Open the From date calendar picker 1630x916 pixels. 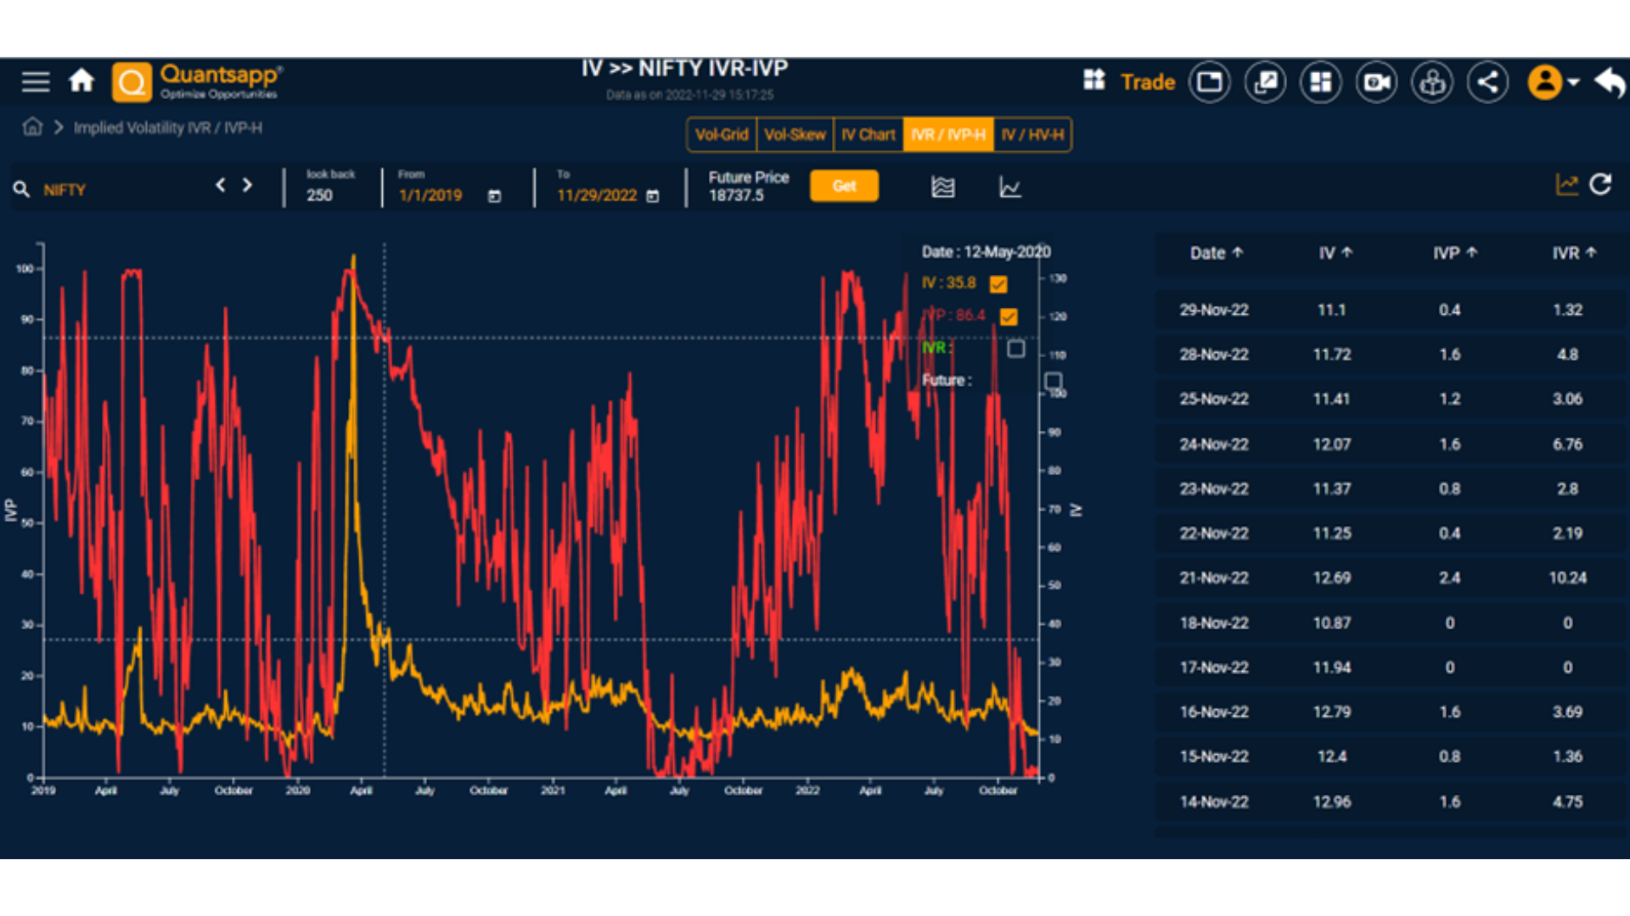click(494, 196)
